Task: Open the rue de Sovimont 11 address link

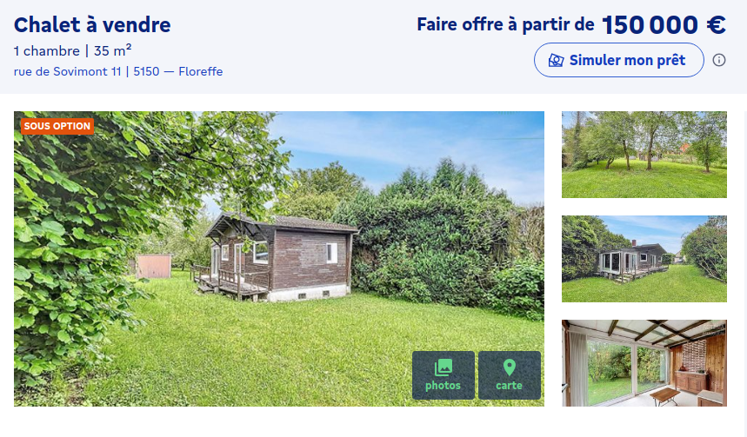Action: tap(67, 71)
